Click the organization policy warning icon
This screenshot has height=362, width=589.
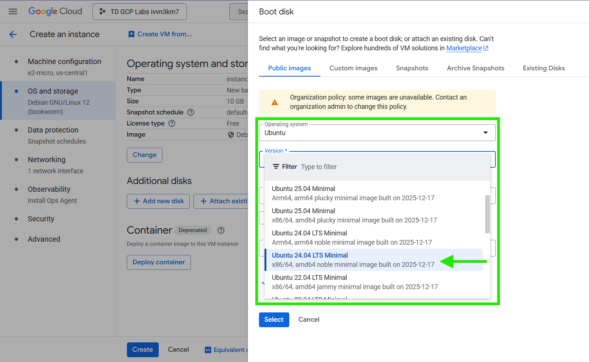point(275,102)
